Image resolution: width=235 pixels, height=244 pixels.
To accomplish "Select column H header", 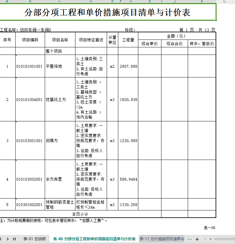I will [x=150, y=1].
